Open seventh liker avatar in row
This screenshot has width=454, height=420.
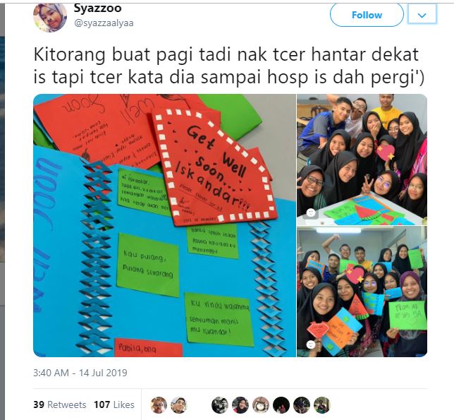pos(302,405)
